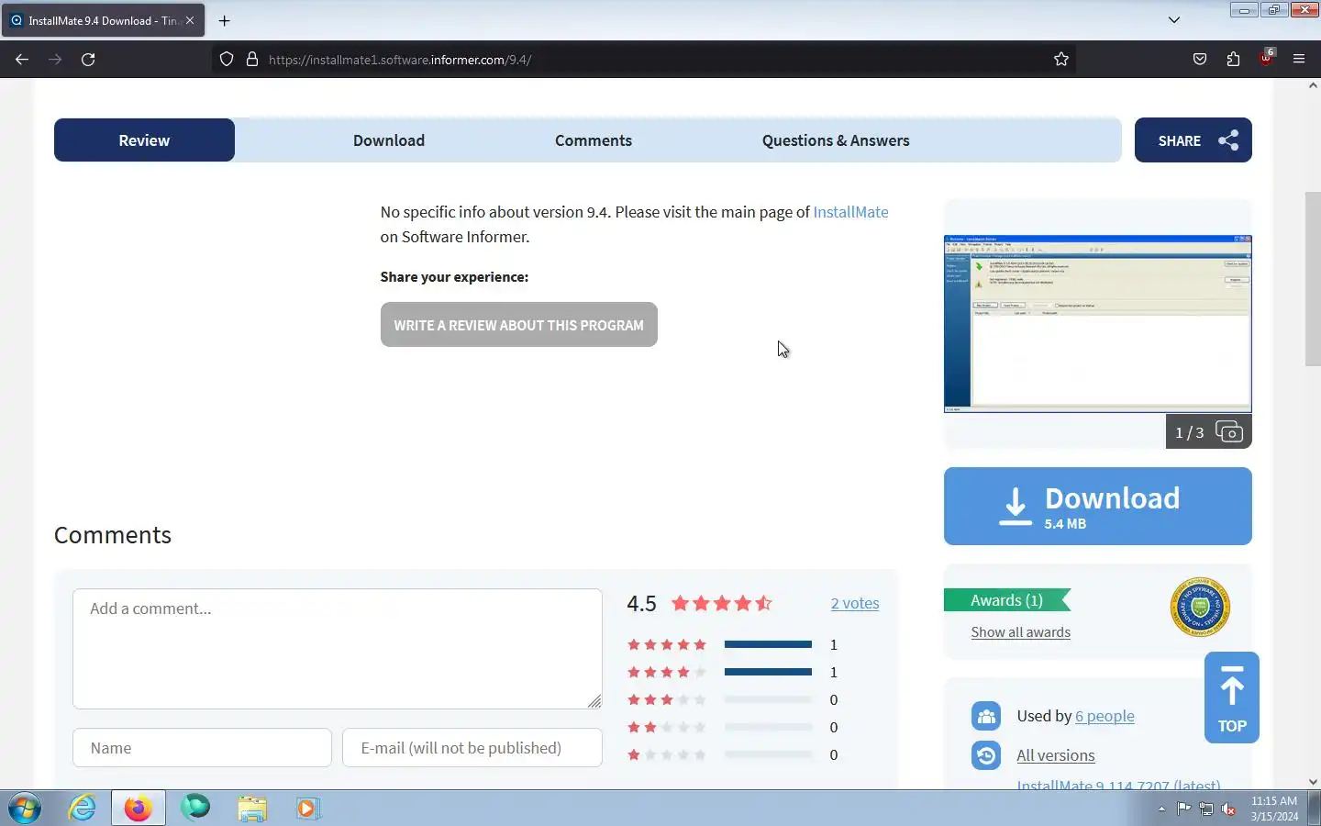This screenshot has height=826, width=1321.
Task: Save page to Pocket icon
Action: 1200,60
